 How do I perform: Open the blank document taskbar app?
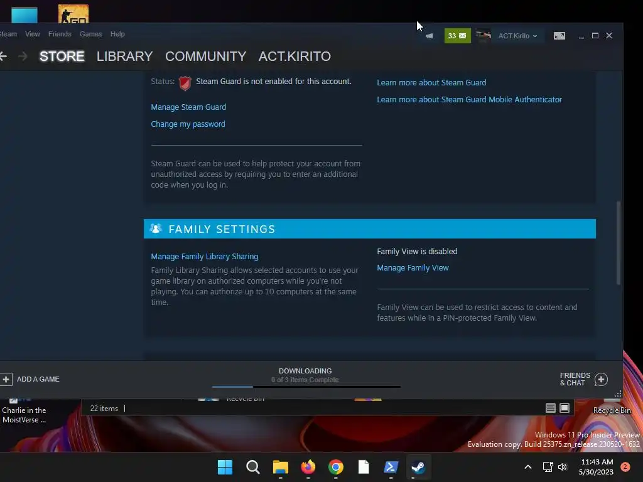(364, 467)
